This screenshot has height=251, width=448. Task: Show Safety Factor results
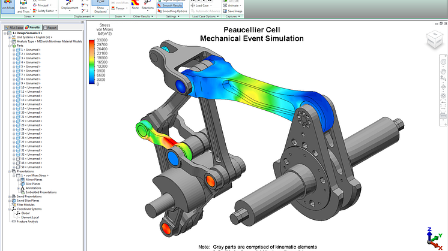pyautogui.click(x=44, y=11)
